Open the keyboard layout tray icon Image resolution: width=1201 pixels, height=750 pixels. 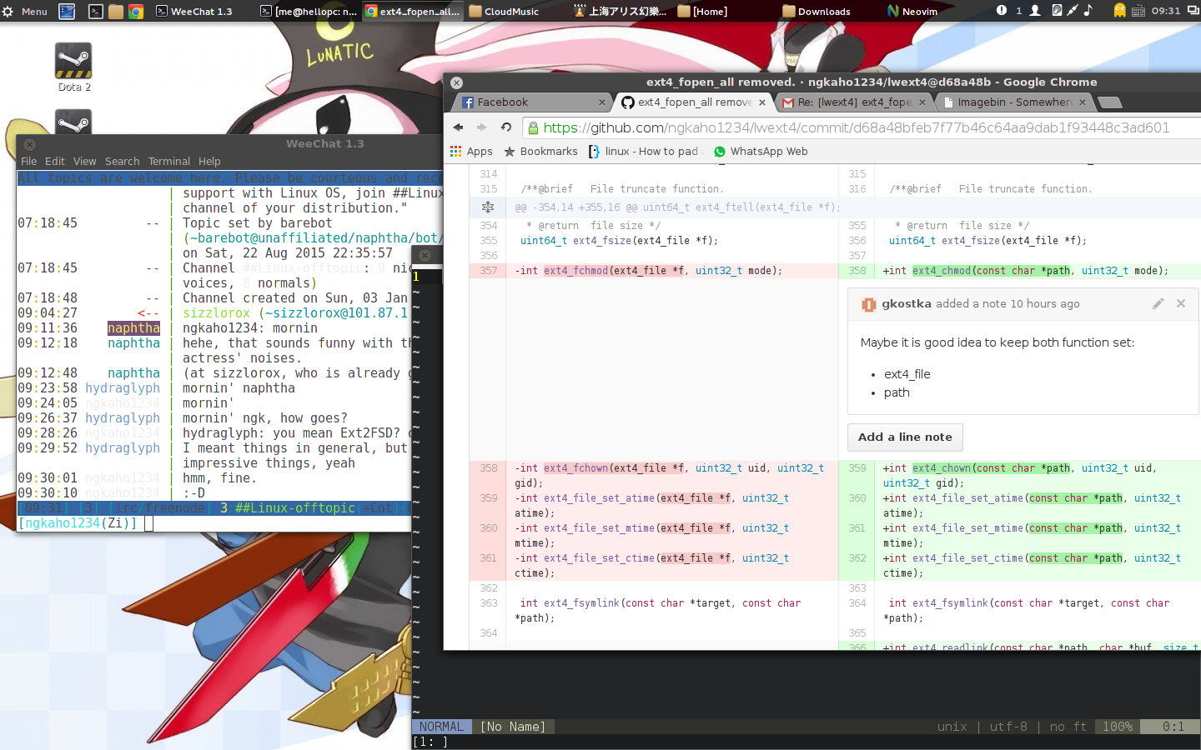coord(1139,10)
